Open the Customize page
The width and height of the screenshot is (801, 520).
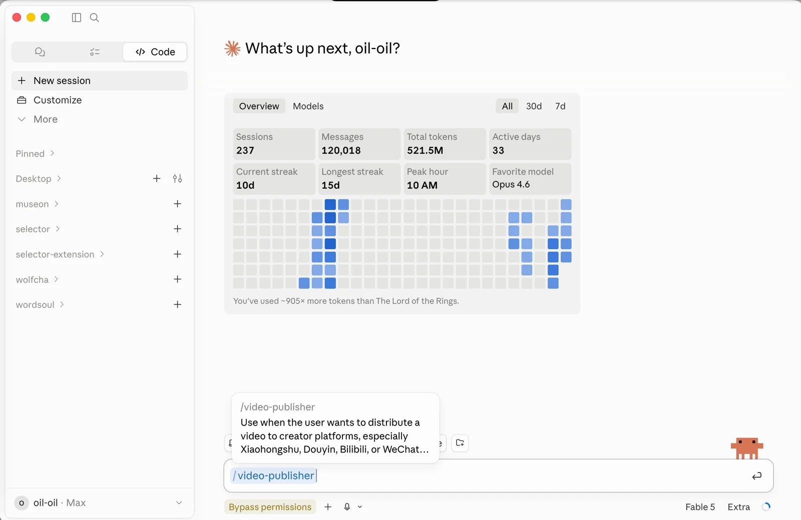click(99, 100)
